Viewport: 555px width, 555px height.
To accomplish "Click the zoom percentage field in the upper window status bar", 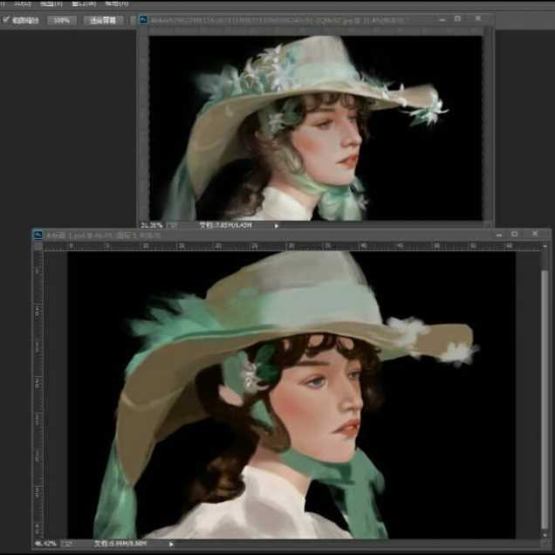I will [152, 225].
